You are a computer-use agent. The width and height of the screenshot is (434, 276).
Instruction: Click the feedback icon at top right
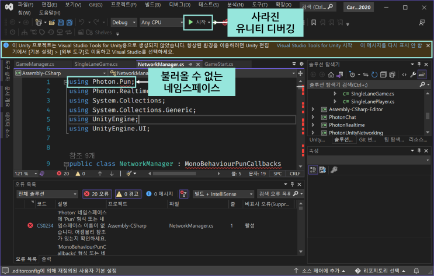tap(422, 22)
